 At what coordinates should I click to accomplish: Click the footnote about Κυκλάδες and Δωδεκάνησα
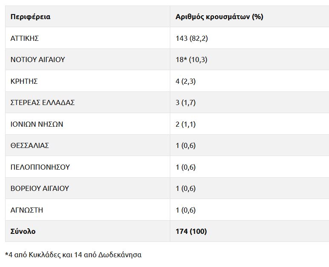coord(73,255)
